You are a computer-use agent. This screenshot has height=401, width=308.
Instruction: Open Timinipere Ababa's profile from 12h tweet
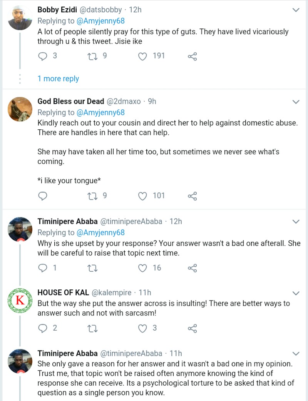pyautogui.click(x=67, y=221)
